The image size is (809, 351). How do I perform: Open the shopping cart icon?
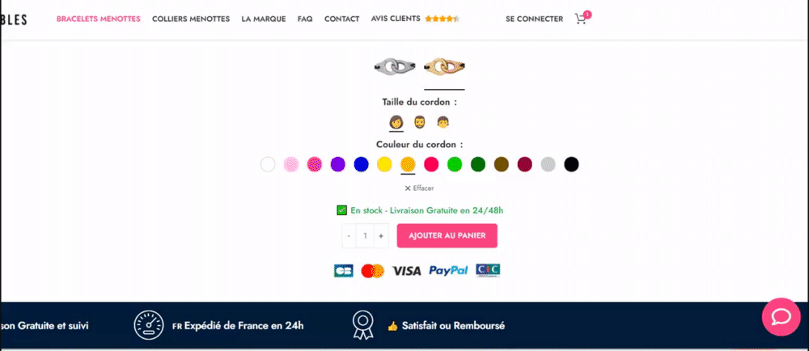[x=582, y=19]
